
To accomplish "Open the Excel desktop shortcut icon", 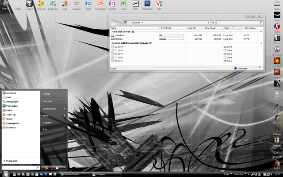I will click(124, 5).
